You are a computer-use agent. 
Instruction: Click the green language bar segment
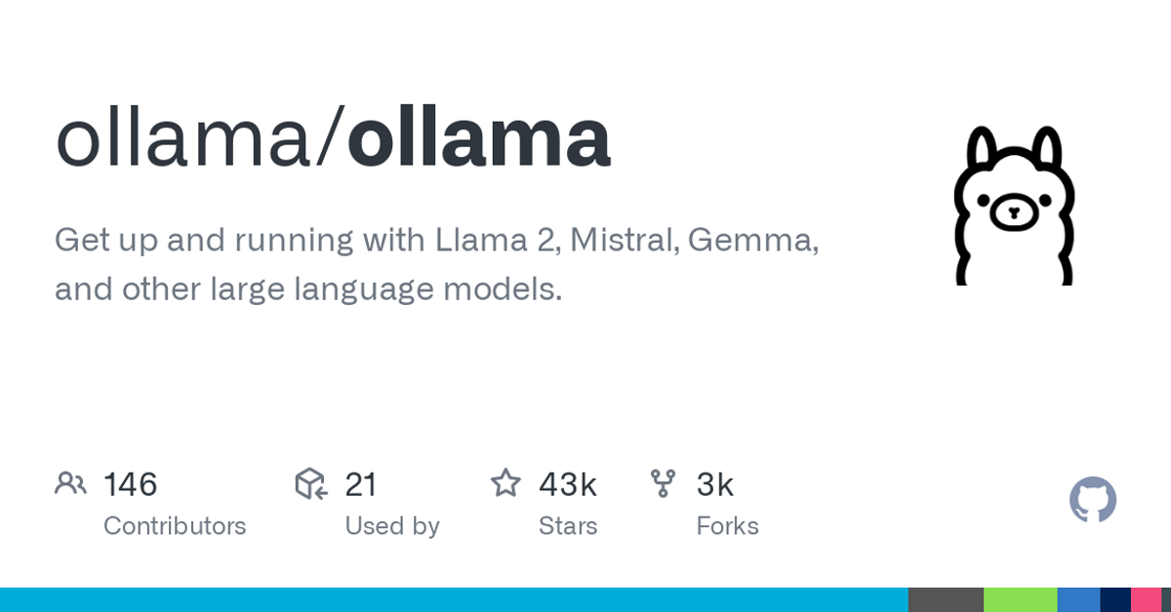pyautogui.click(x=1020, y=599)
